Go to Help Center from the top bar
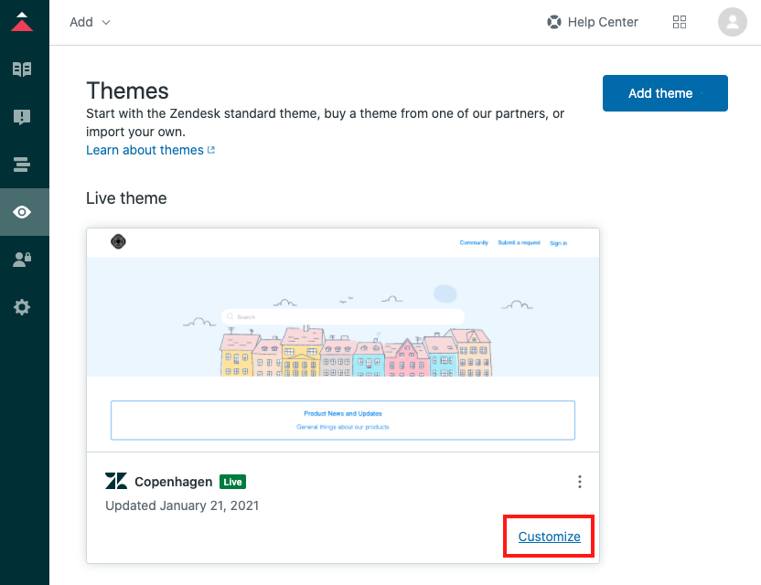This screenshot has width=761, height=585. (x=593, y=22)
